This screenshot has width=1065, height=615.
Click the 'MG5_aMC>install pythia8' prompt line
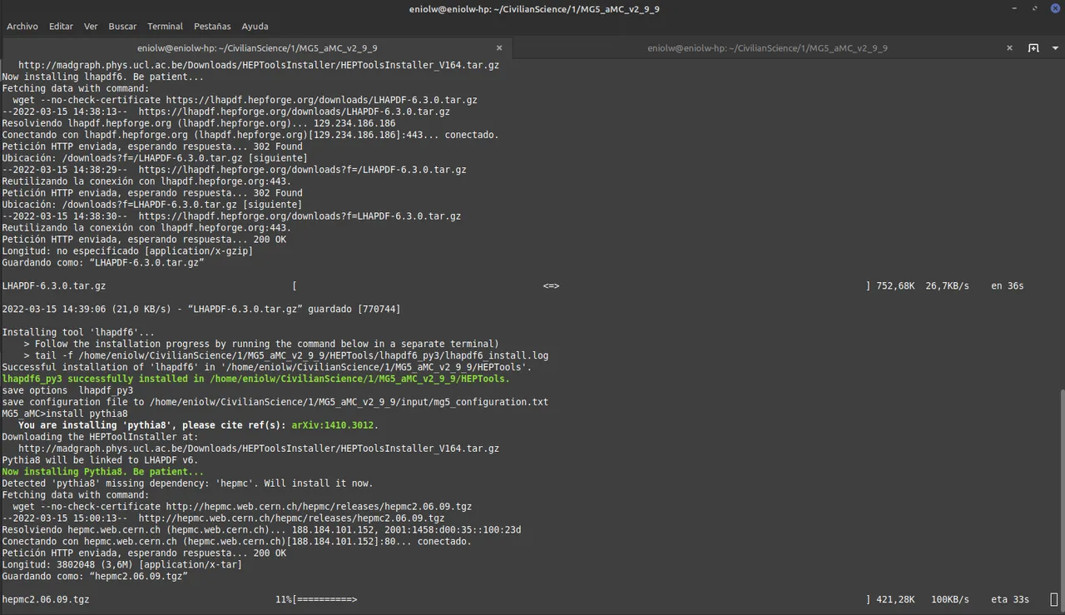[x=65, y=414]
